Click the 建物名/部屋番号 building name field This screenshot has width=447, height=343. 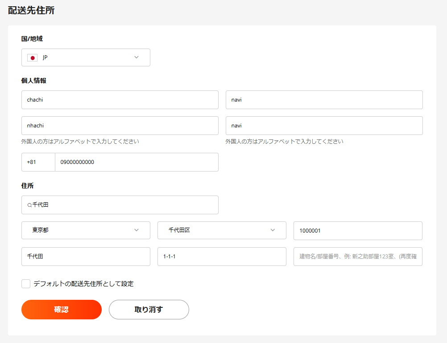358,257
